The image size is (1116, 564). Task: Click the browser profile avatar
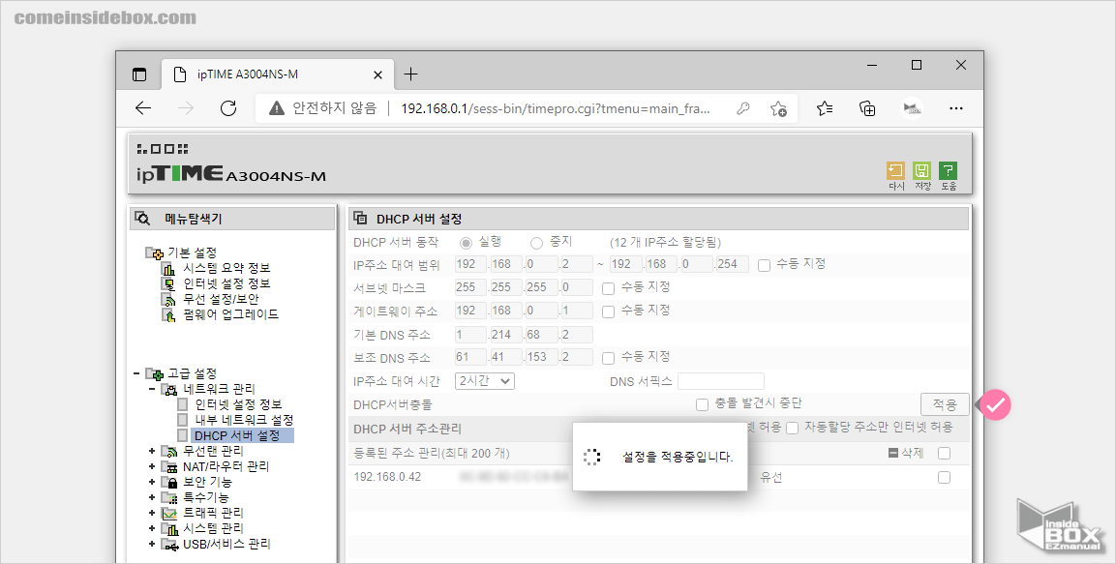(x=912, y=108)
